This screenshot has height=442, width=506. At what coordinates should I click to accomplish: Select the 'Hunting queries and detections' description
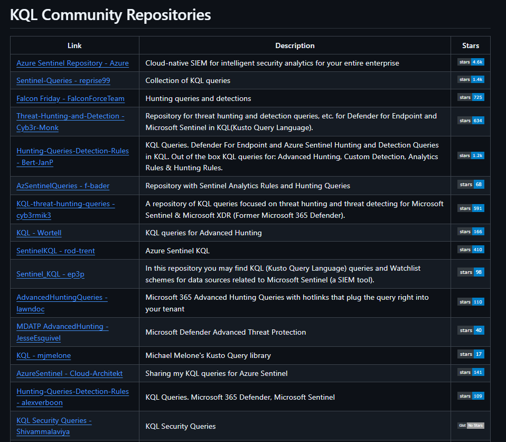(198, 98)
